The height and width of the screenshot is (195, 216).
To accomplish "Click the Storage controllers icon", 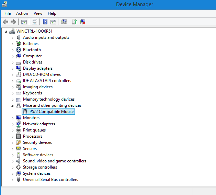I will click(x=19, y=167).
